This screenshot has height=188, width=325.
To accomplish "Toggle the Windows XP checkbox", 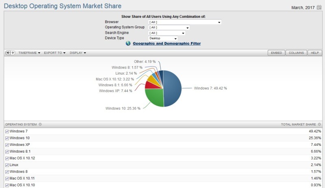I will point(7,145).
